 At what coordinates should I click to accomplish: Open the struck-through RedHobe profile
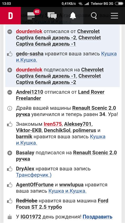pyautogui.click(x=27, y=201)
